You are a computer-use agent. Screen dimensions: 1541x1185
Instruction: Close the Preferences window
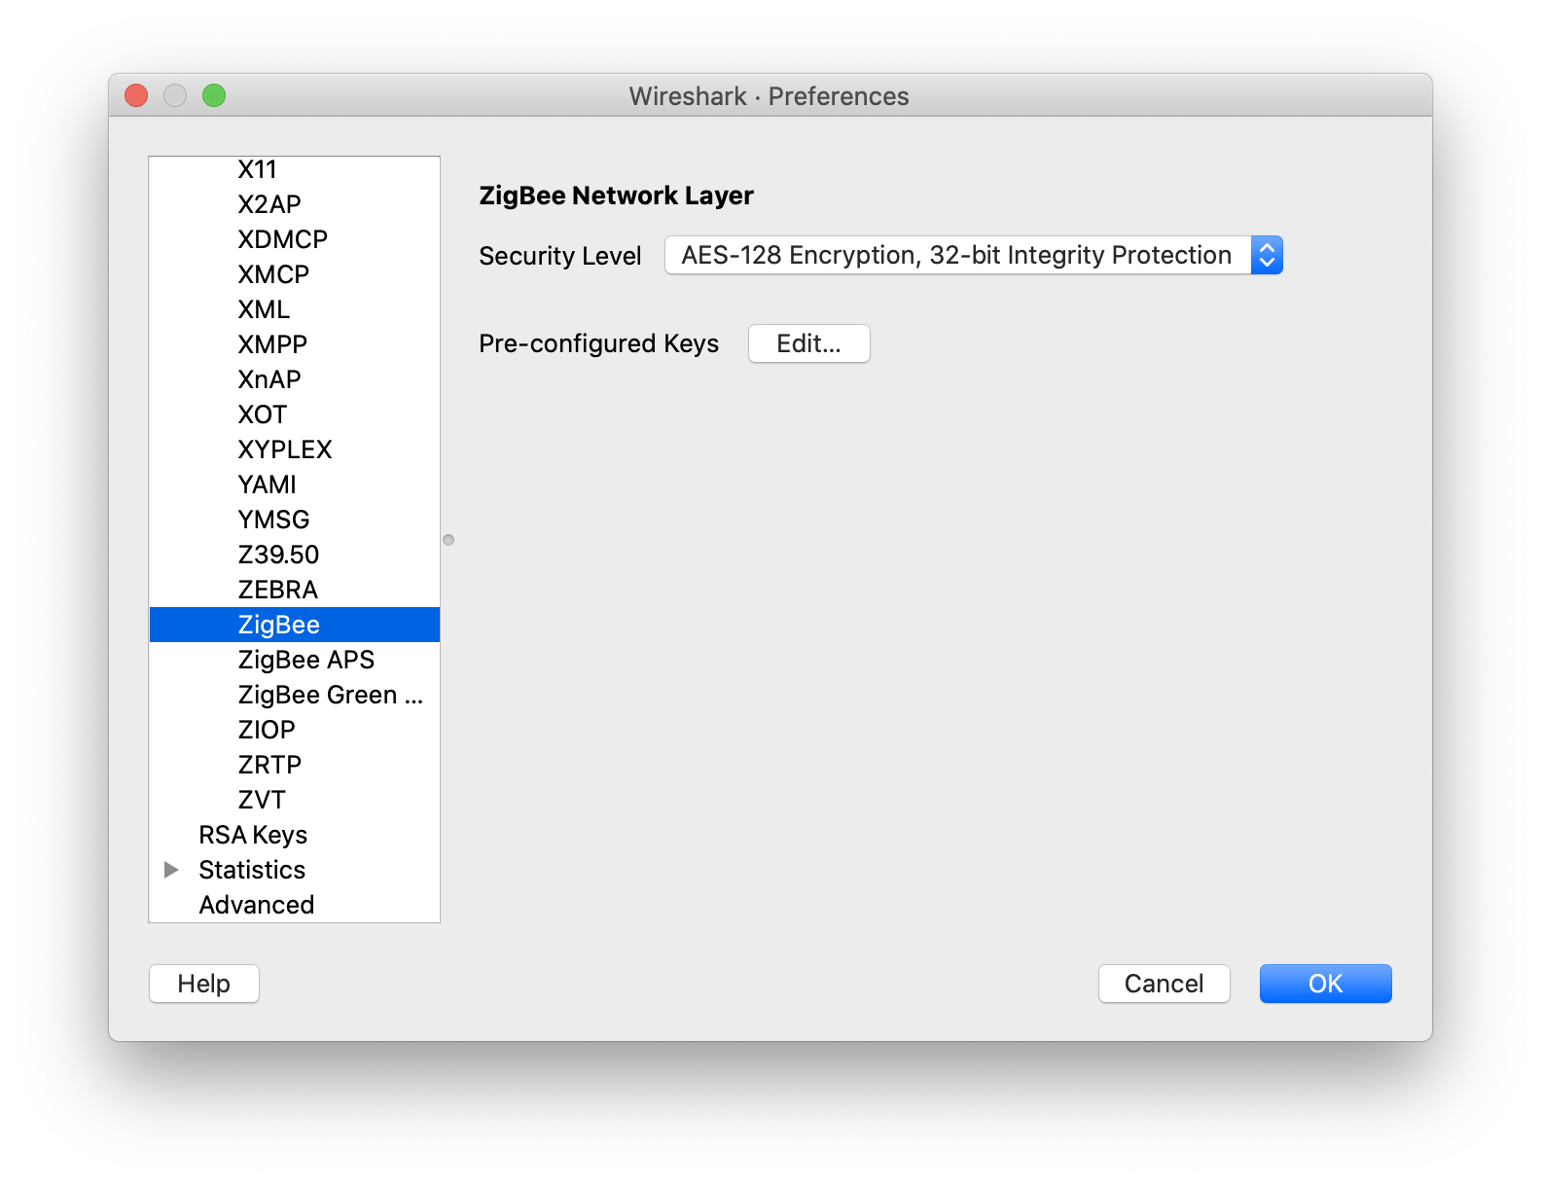pos(136,95)
